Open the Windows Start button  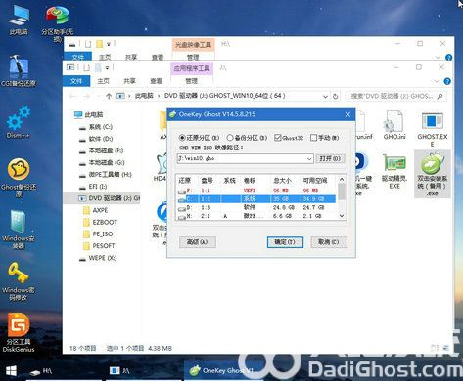[11, 371]
